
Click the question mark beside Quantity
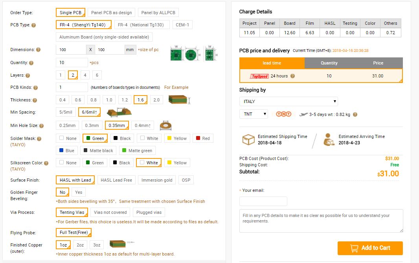tap(31, 63)
